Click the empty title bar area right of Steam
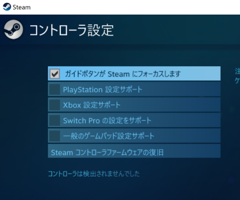Viewport: 240px width, 200px height. coord(135,7)
